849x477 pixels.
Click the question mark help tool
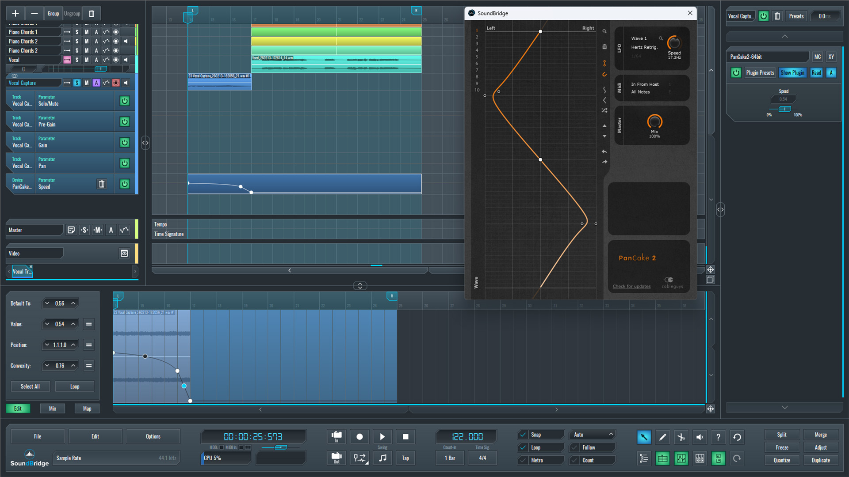[718, 437]
